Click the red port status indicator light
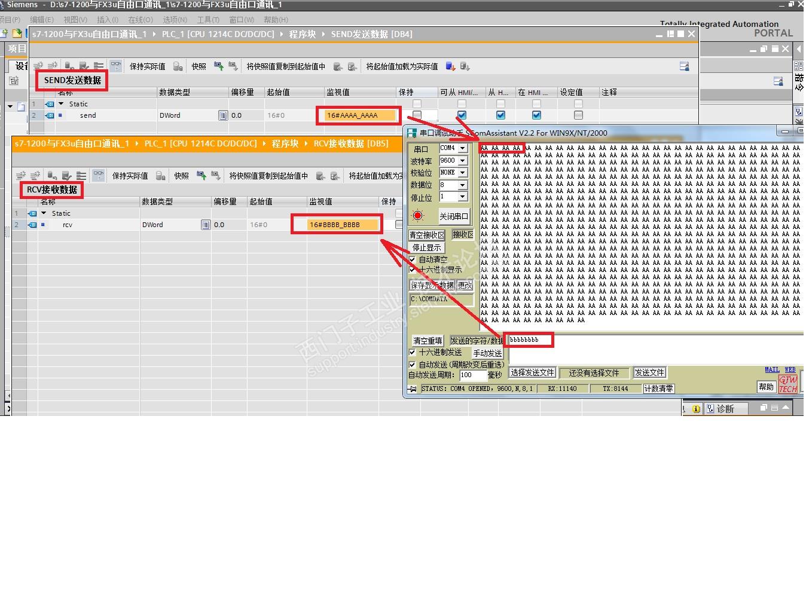This screenshot has height=612, width=806. coord(417,216)
